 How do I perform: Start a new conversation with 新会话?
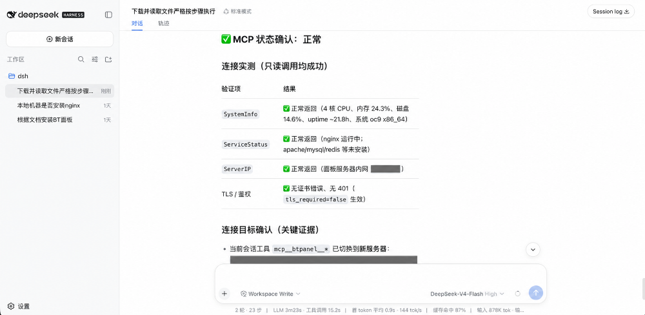pos(59,39)
